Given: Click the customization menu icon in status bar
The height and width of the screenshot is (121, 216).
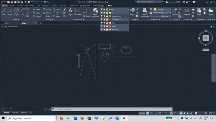Looking at the screenshot, I should (x=214, y=113).
